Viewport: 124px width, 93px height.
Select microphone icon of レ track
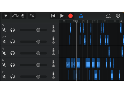coord(53,63)
